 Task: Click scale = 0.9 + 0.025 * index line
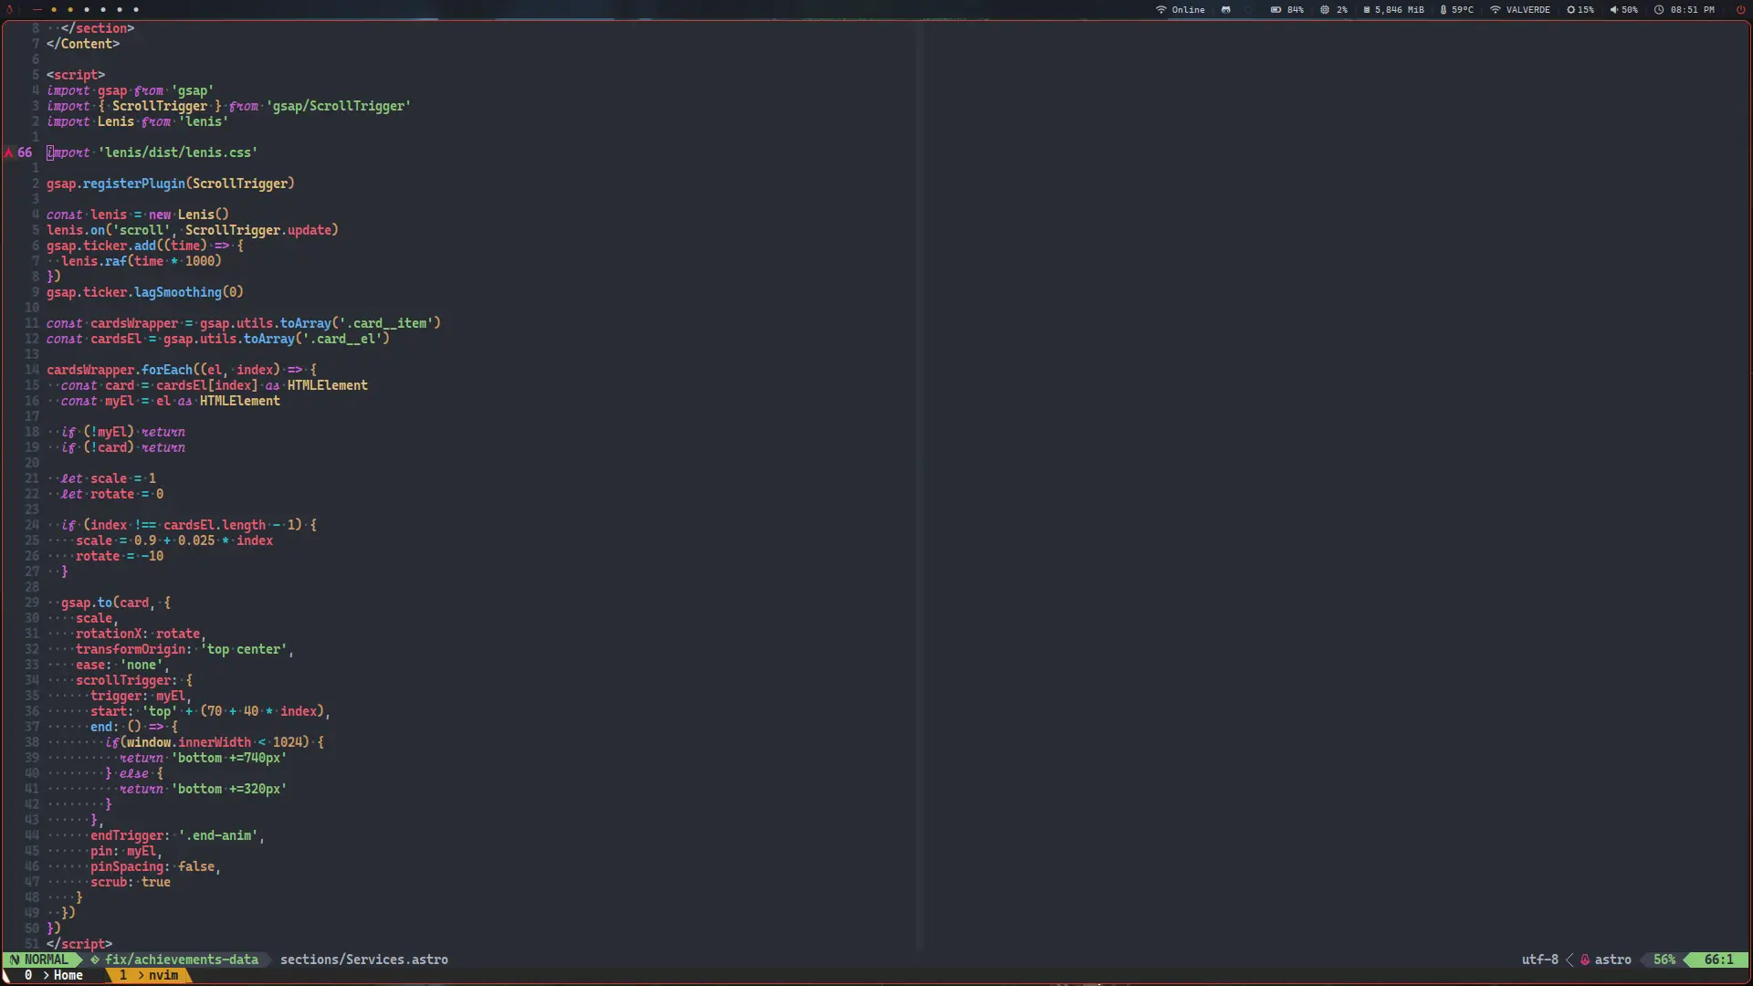tap(174, 540)
